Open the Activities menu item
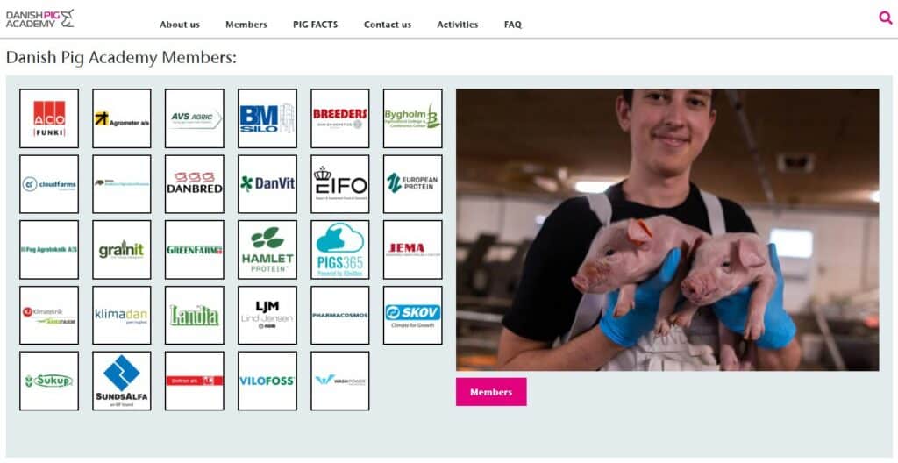Screen dimensions: 898x463 point(458,25)
